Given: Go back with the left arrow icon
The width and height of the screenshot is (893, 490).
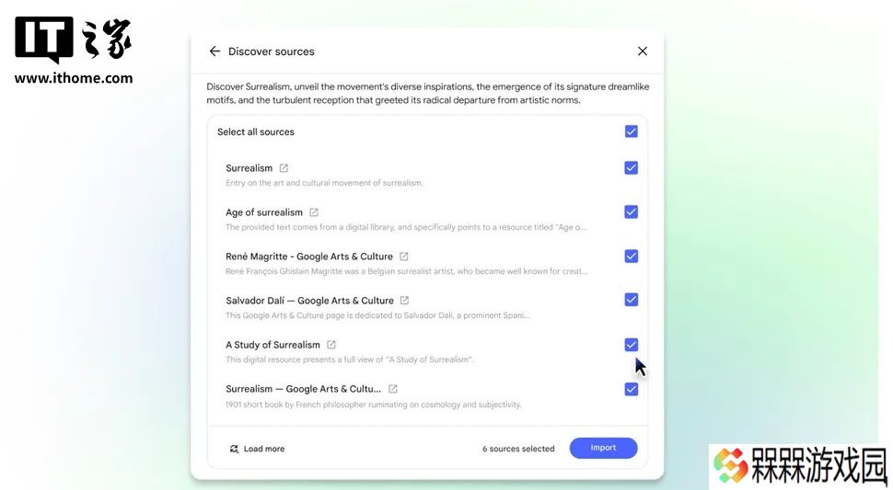Looking at the screenshot, I should 215,51.
